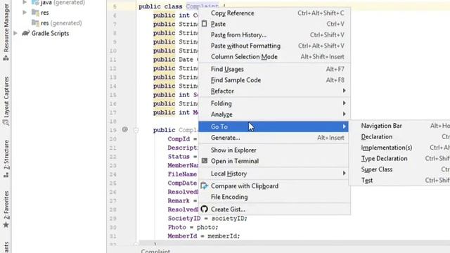Click the res (generated) folder icon
450x253 pixels.
(x=35, y=22)
